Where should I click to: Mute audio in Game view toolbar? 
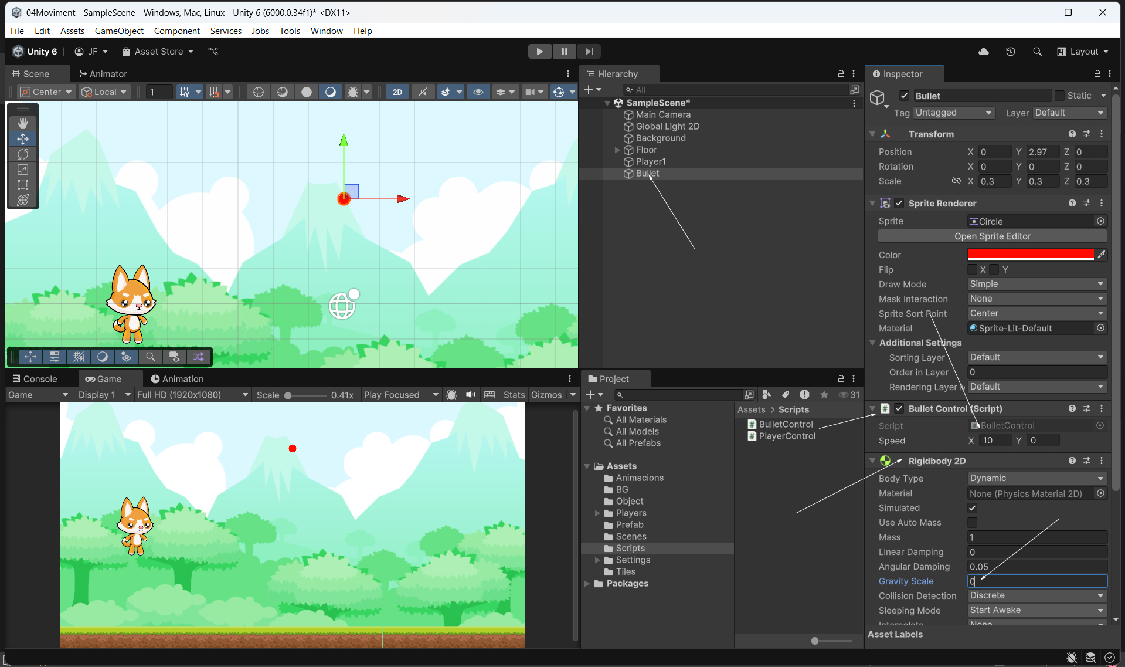point(470,395)
